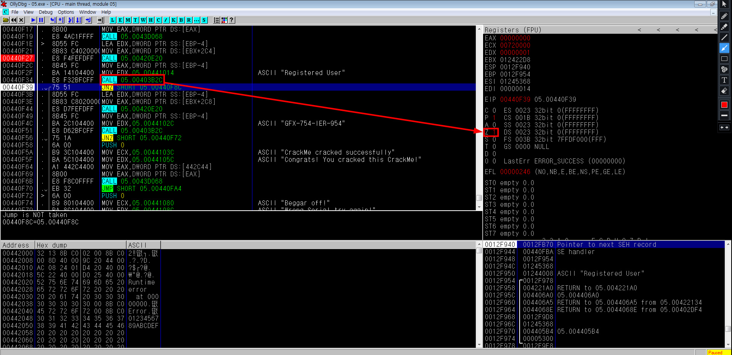
Task: Select the EIP register value 00440F39
Action: 515,99
